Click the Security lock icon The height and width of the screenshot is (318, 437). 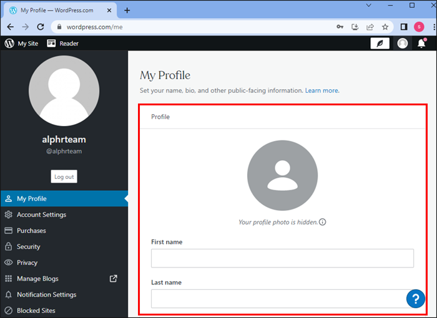coord(9,246)
